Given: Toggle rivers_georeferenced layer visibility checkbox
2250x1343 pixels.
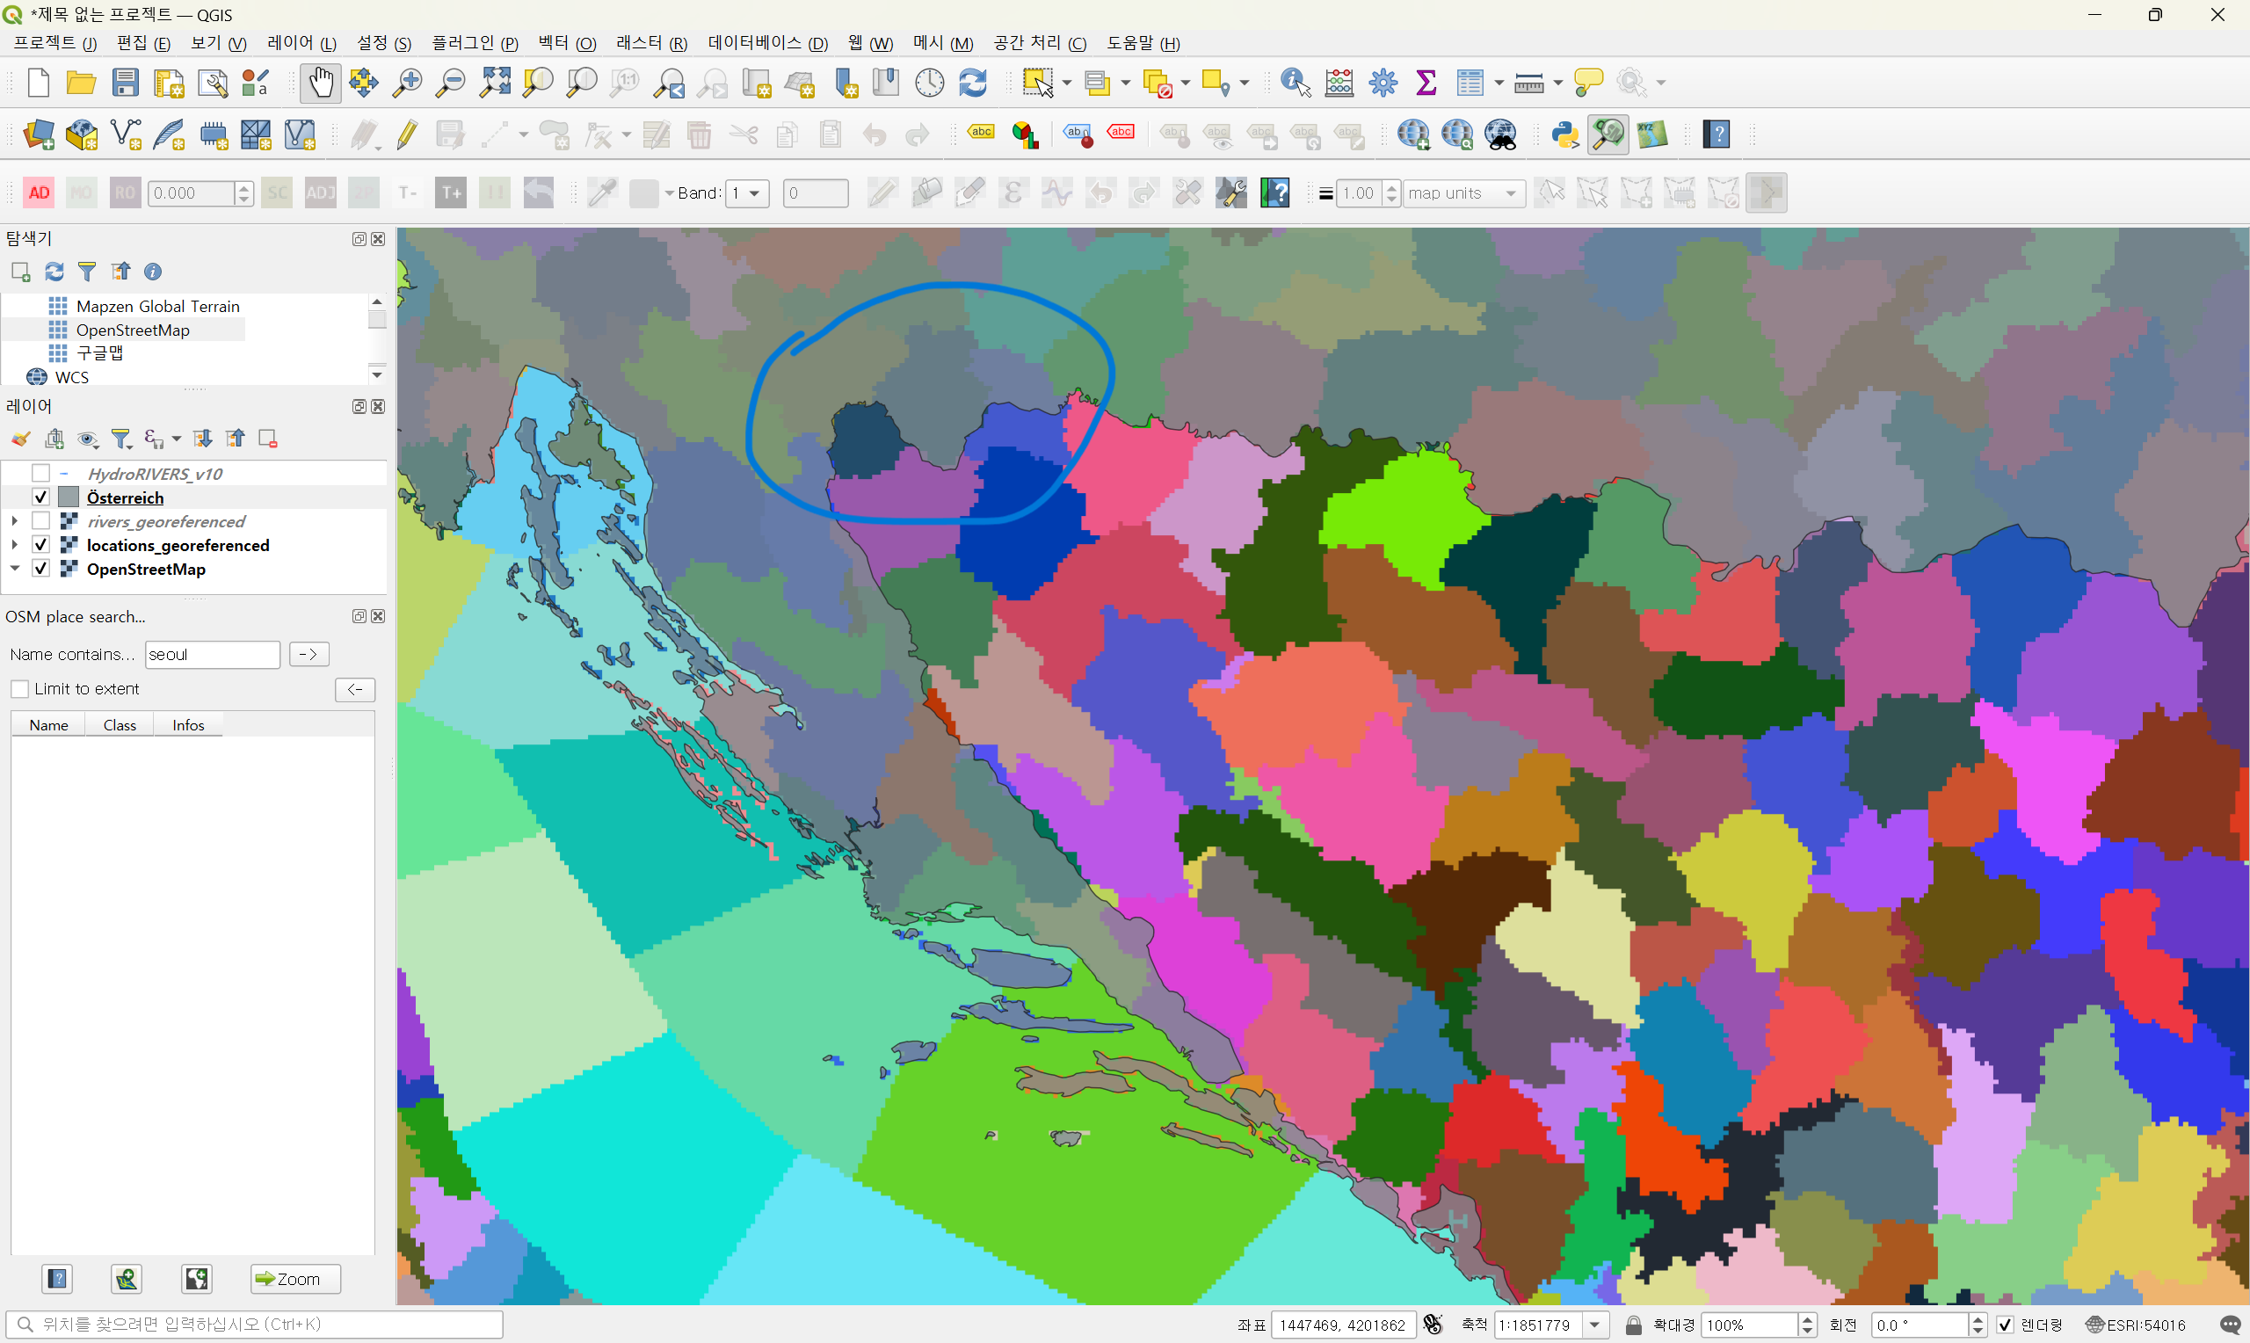Looking at the screenshot, I should pos(40,520).
